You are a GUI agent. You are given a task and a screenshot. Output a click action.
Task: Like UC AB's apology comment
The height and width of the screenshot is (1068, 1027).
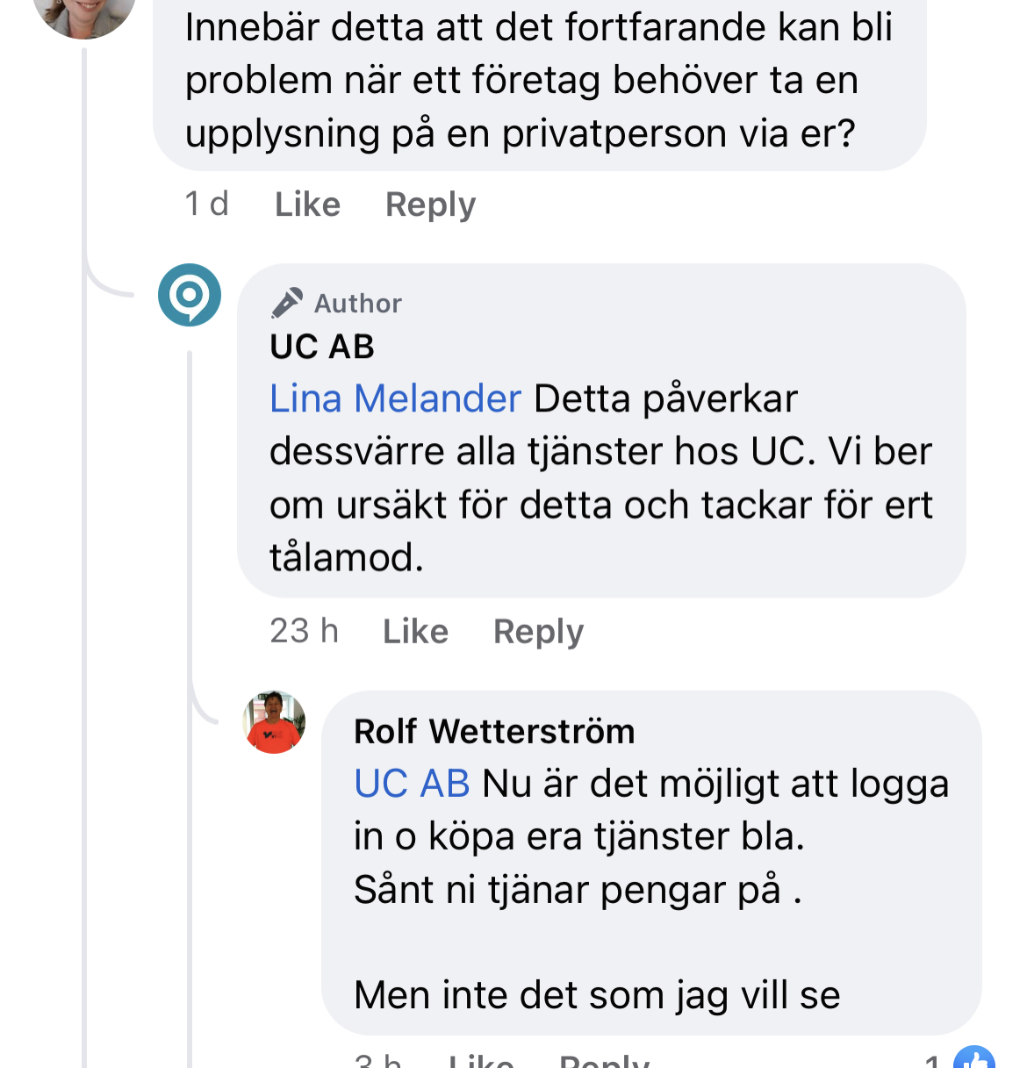[x=415, y=632]
